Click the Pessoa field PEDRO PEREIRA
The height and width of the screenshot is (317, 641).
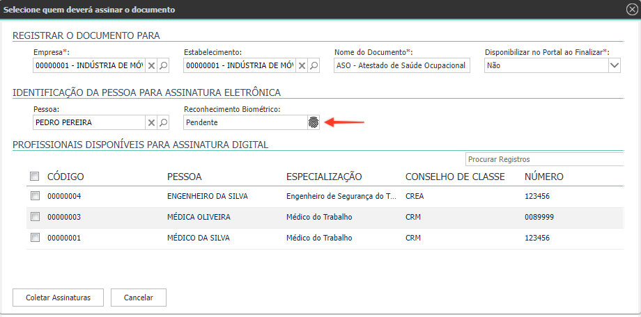click(x=89, y=123)
